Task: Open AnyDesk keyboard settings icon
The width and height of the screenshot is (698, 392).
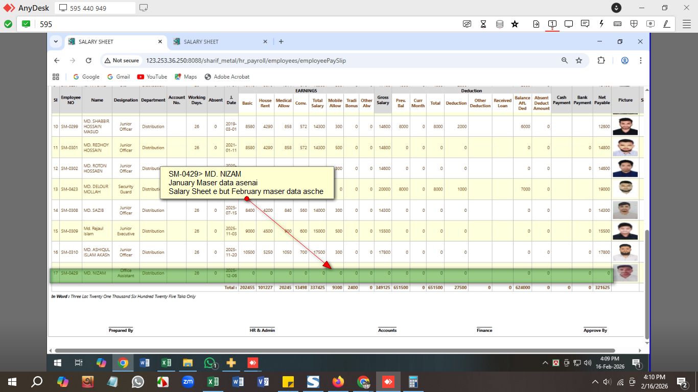Action: [x=617, y=24]
